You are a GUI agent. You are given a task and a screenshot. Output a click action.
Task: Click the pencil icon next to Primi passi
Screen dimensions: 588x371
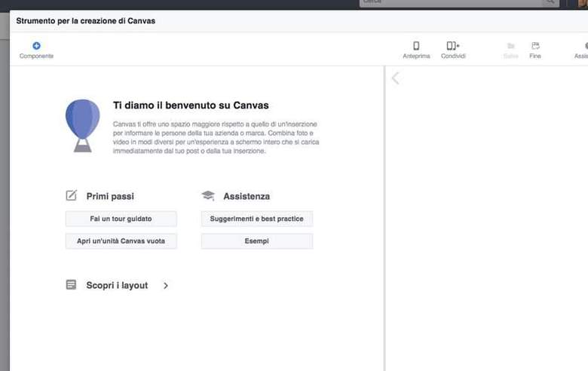[x=72, y=195]
